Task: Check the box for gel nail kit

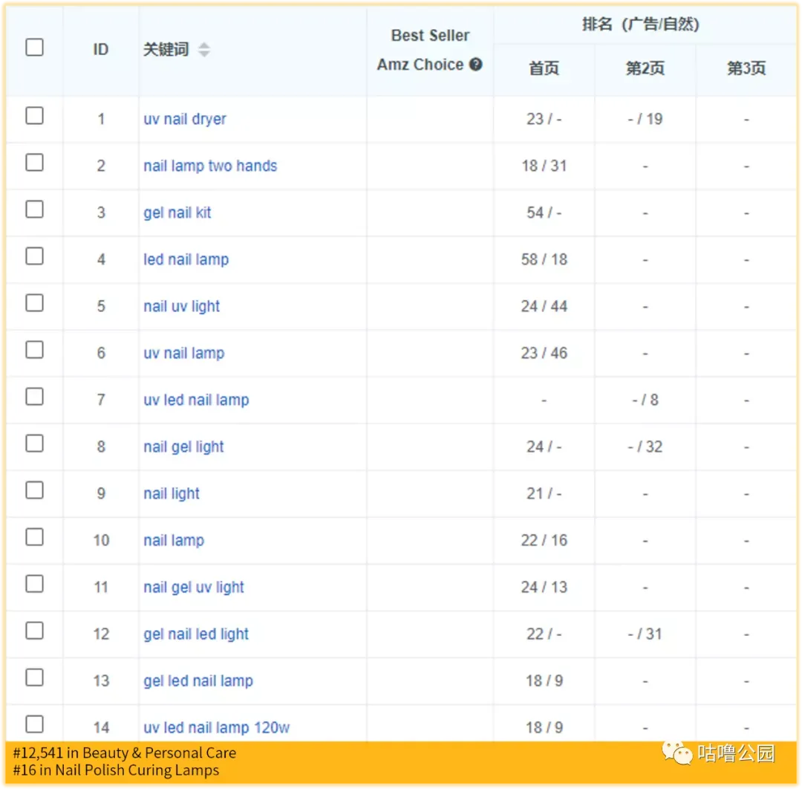Action: coord(34,210)
